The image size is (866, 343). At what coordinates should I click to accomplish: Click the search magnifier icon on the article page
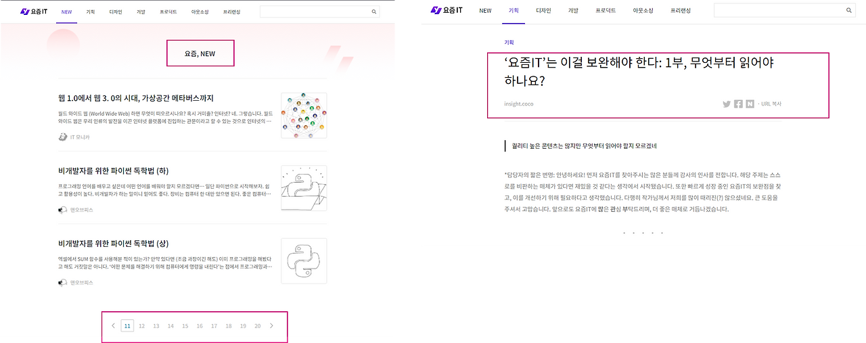click(x=849, y=10)
